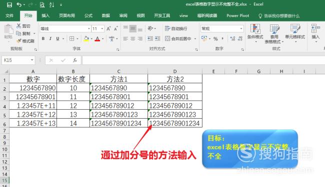Apply comma style number format
The image size is (325, 187).
coord(222,38)
